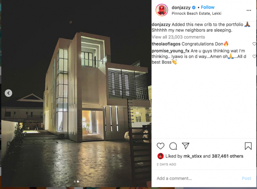
Task: Open donjazzy username in header
Action: click(x=181, y=7)
